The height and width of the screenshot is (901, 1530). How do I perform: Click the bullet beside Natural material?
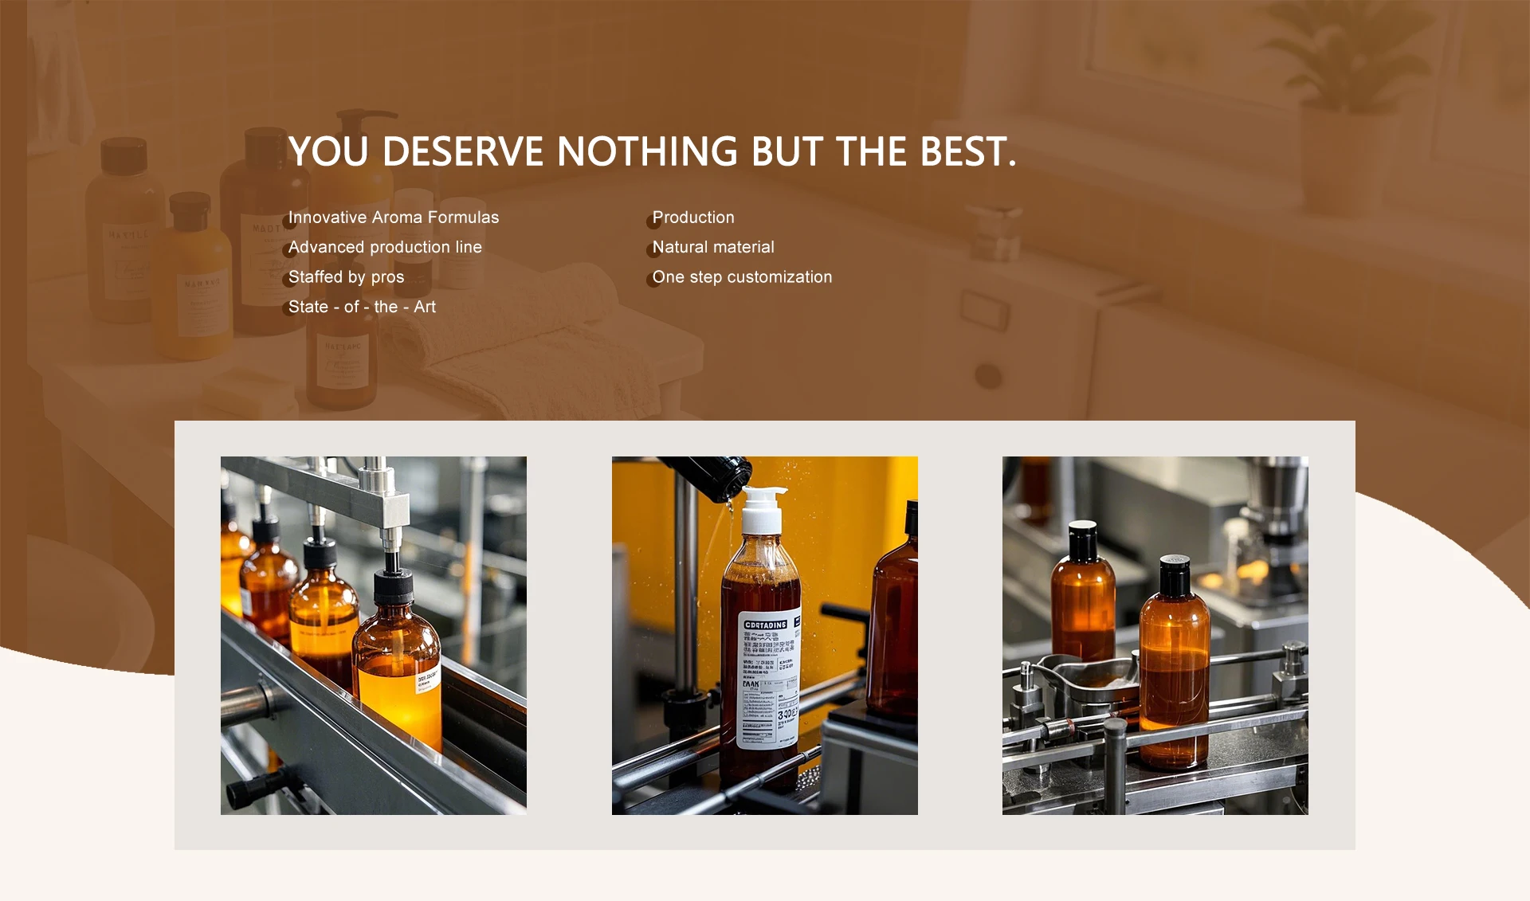[x=653, y=251]
